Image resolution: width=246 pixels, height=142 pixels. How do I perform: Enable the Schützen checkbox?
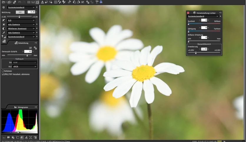(3, 71)
